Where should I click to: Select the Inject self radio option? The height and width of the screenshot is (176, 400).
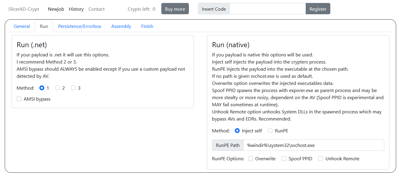237,131
